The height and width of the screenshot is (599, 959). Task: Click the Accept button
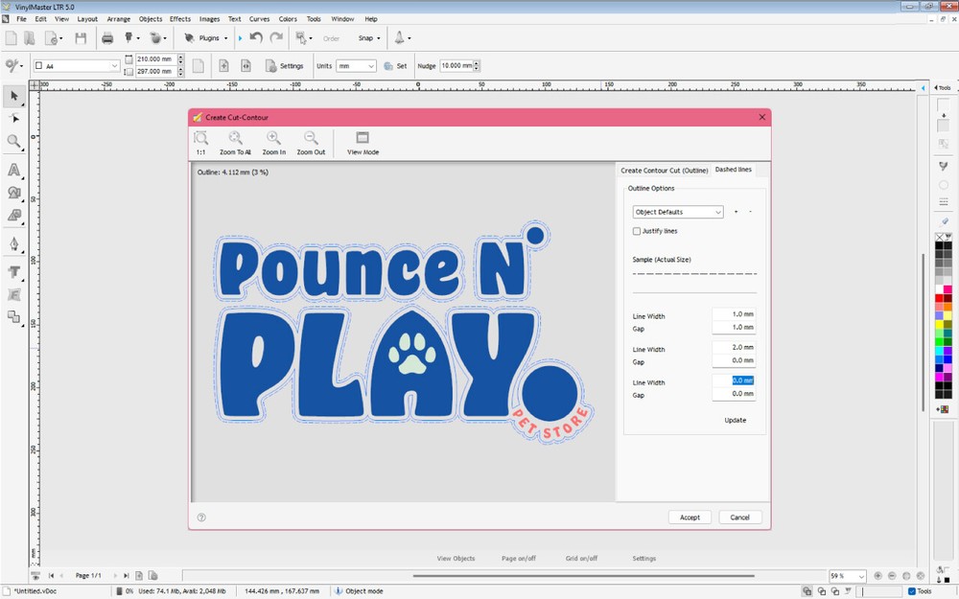pyautogui.click(x=690, y=517)
